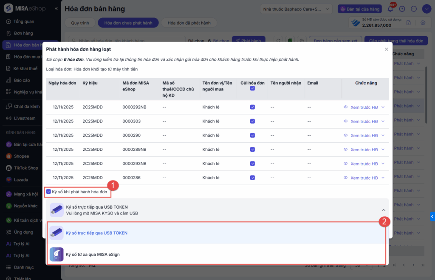Uncheck send invoice for order 0000292NB
This screenshot has height=280, width=435.
[253, 107]
